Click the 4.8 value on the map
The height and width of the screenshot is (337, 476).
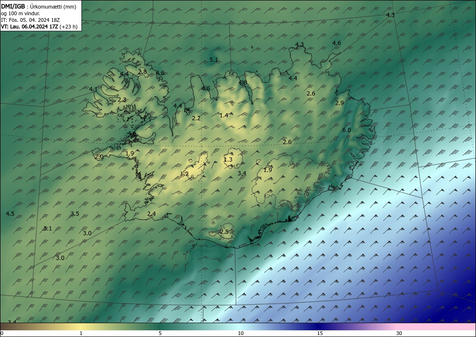243,82
